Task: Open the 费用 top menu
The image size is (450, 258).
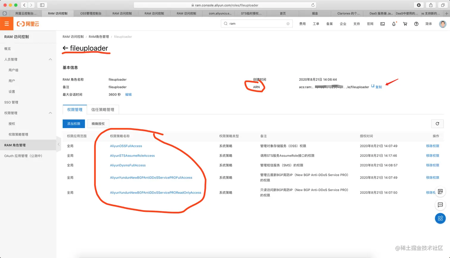Action: [302, 24]
